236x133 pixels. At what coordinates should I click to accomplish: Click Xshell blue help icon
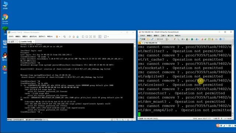(x=221, y=39)
